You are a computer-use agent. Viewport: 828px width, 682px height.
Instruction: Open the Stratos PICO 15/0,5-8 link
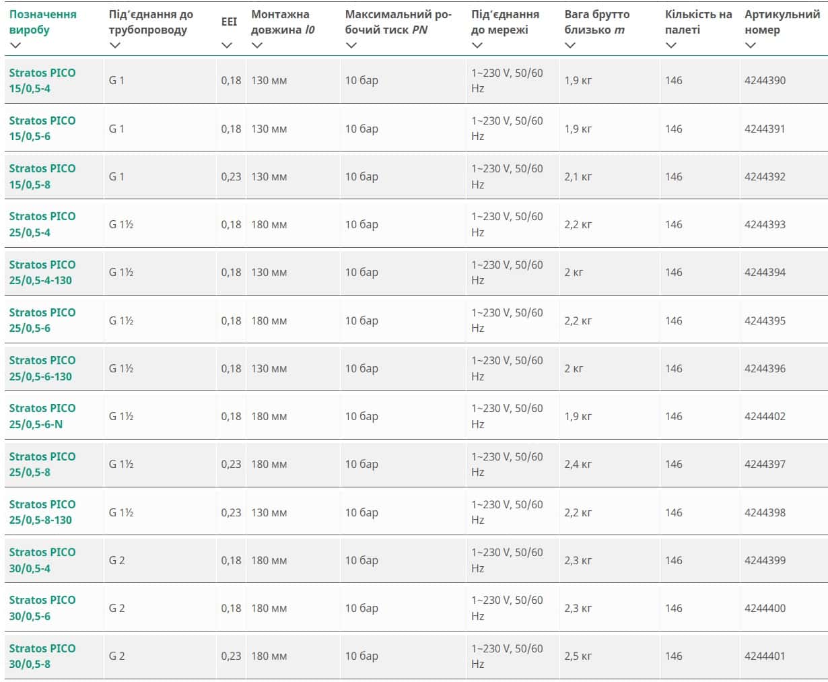pos(42,176)
